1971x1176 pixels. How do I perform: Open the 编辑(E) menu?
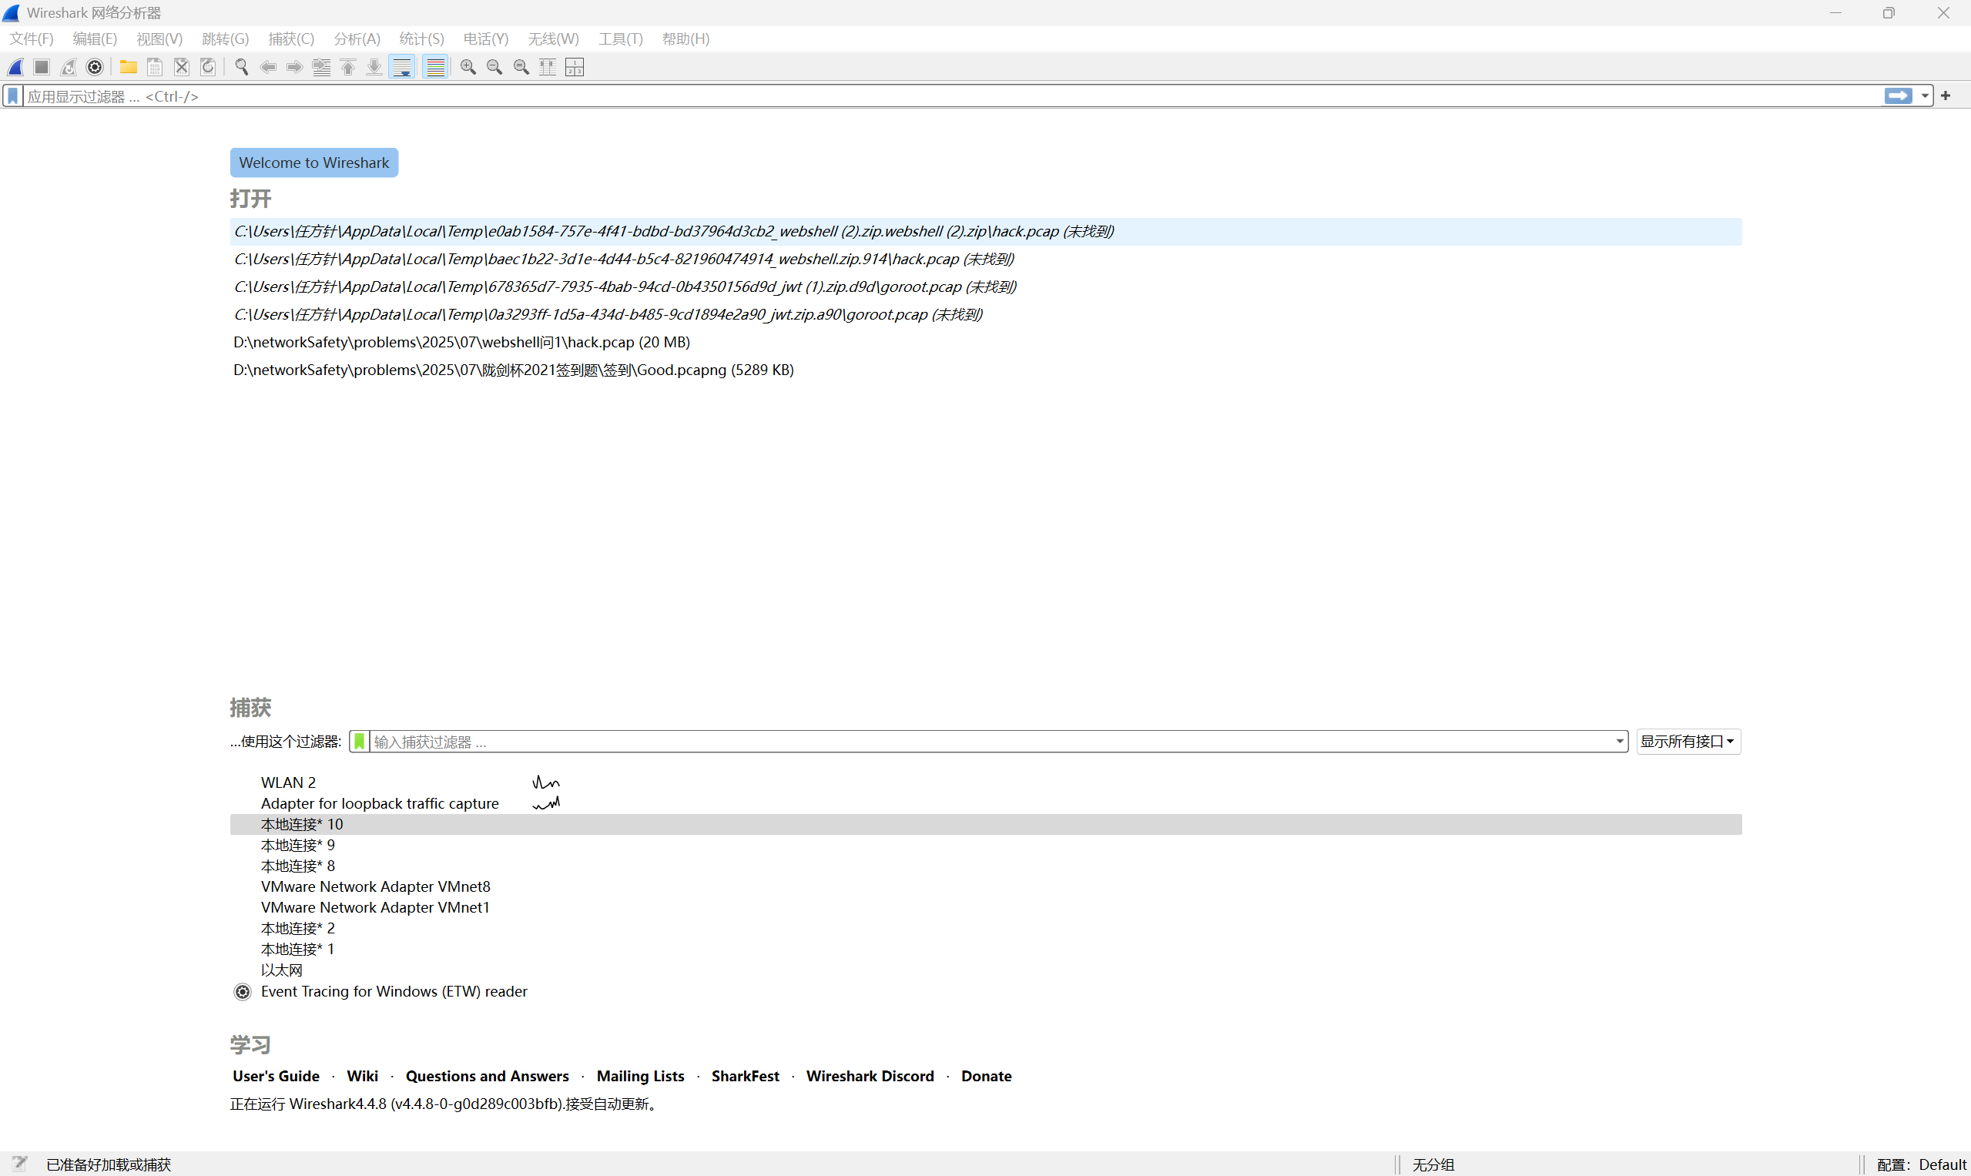95,39
